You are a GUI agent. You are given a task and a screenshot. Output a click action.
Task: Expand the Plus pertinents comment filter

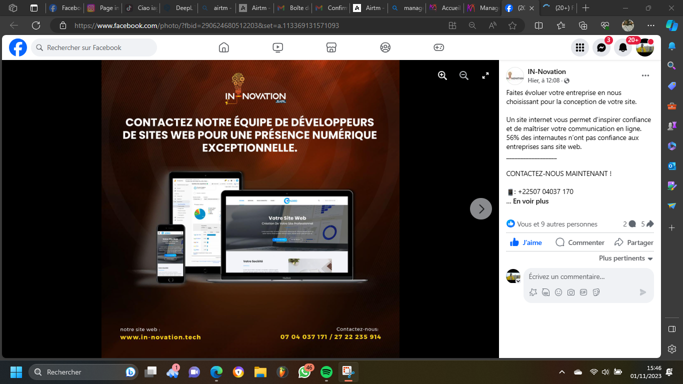point(626,258)
